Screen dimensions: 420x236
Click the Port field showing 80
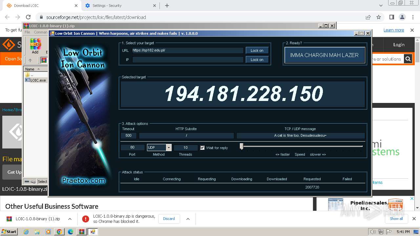[x=132, y=147]
